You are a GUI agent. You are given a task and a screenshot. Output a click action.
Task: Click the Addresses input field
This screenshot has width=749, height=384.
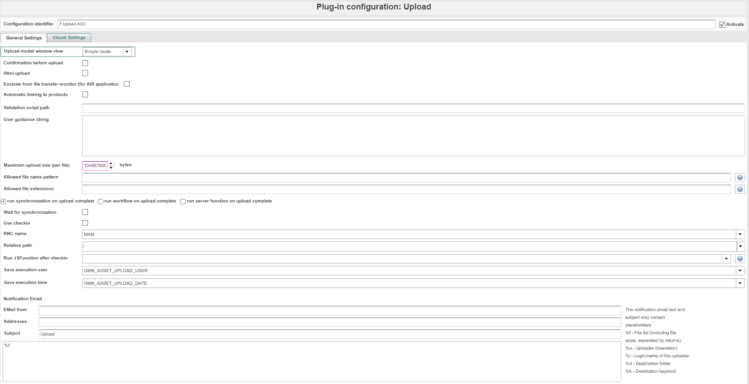(x=330, y=322)
